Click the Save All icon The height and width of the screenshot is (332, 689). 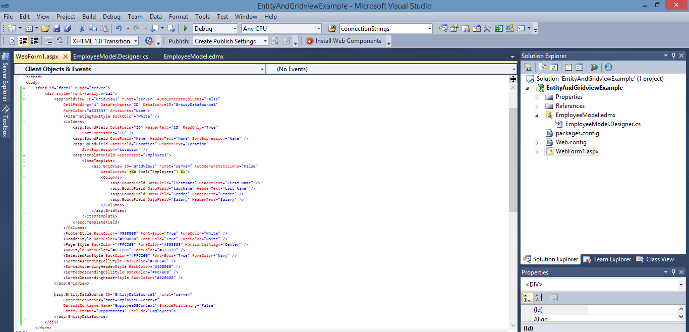[68, 28]
